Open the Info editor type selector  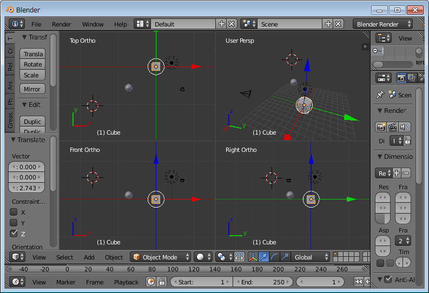pos(17,24)
